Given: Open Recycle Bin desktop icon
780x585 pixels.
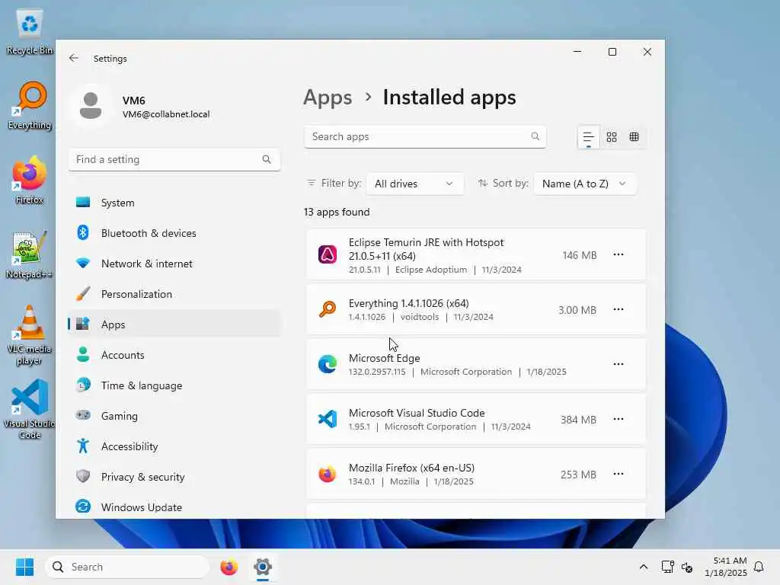Looking at the screenshot, I should [x=30, y=31].
